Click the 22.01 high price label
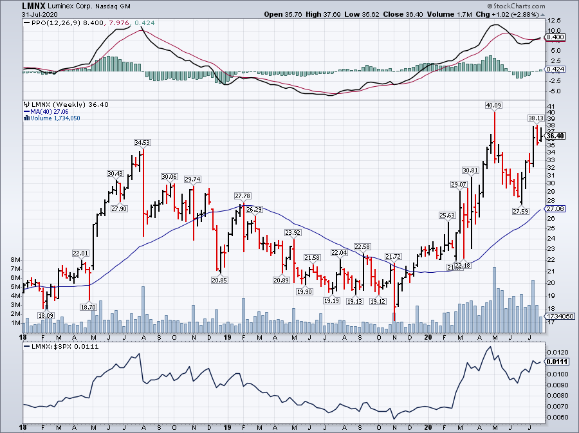This screenshot has width=579, height=433. (80, 253)
